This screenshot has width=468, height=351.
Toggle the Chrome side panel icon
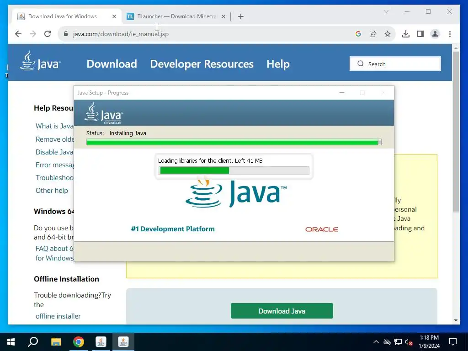[420, 34]
